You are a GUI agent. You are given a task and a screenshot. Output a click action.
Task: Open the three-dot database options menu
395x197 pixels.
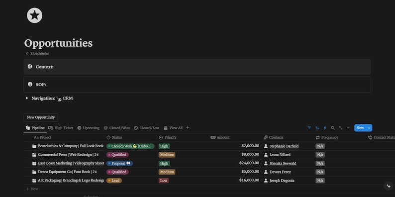(x=348, y=128)
